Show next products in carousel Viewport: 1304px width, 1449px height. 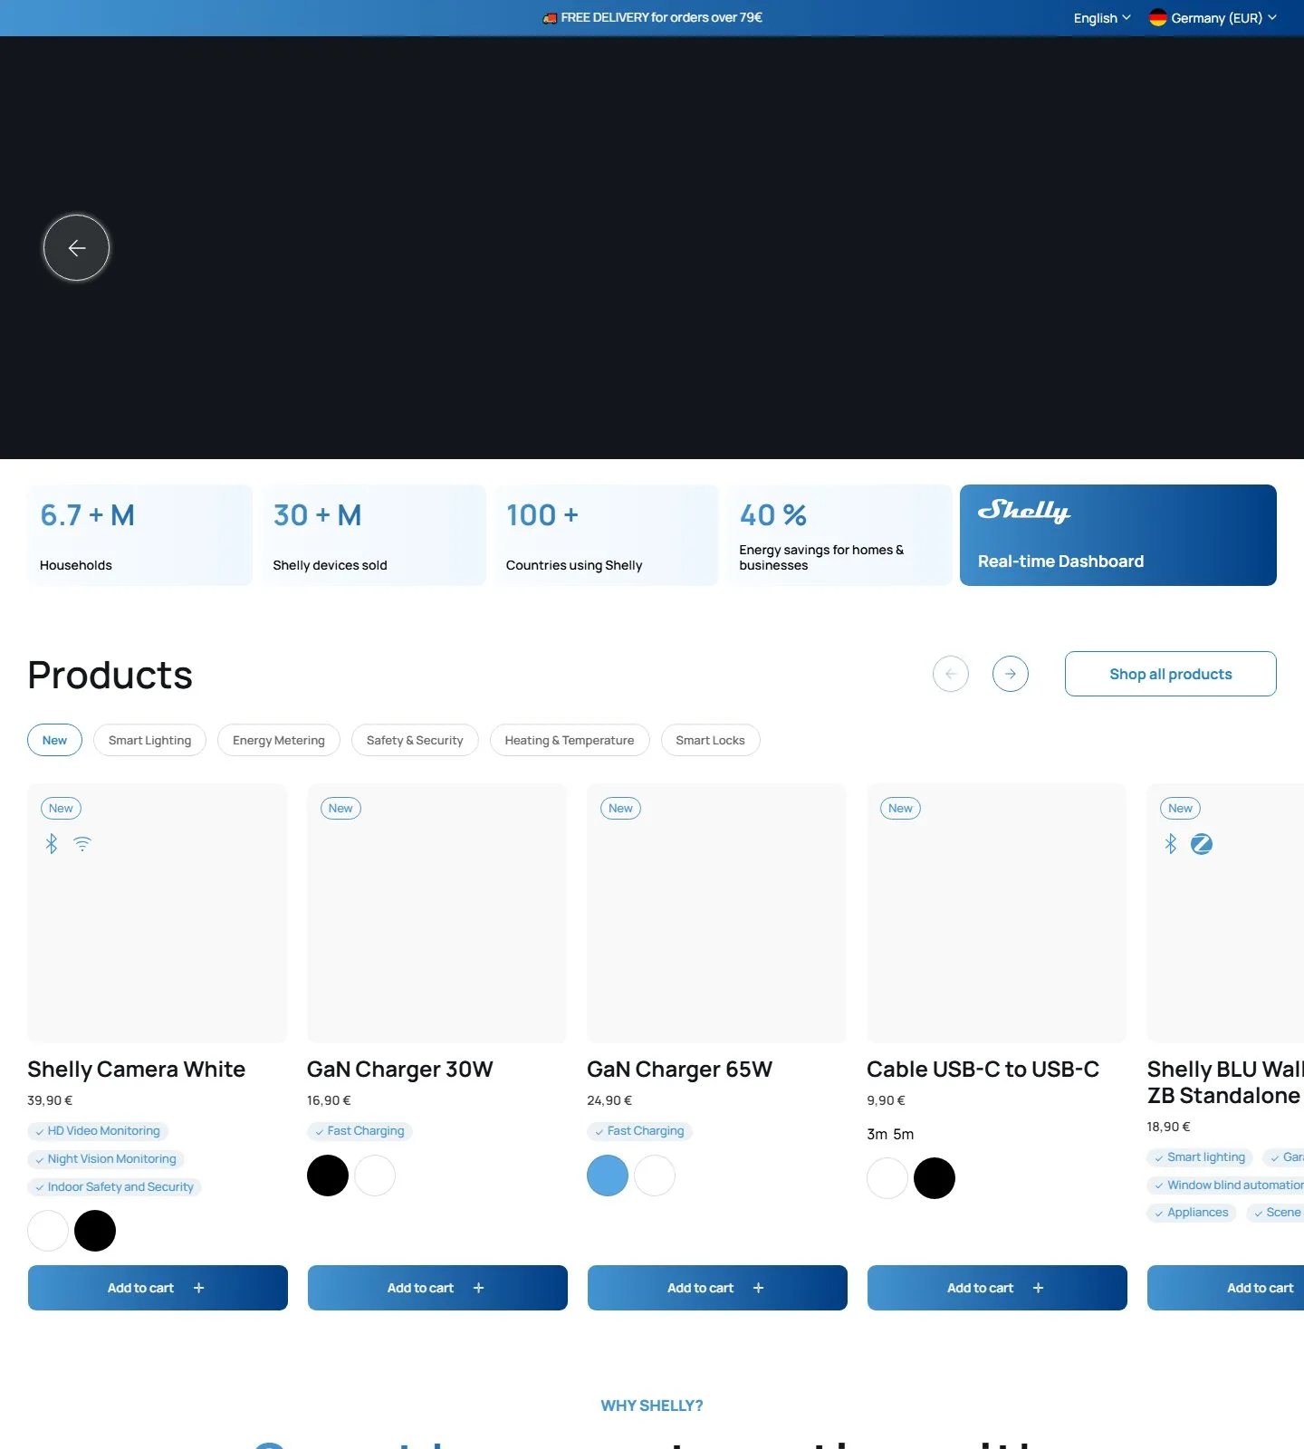(x=1011, y=674)
